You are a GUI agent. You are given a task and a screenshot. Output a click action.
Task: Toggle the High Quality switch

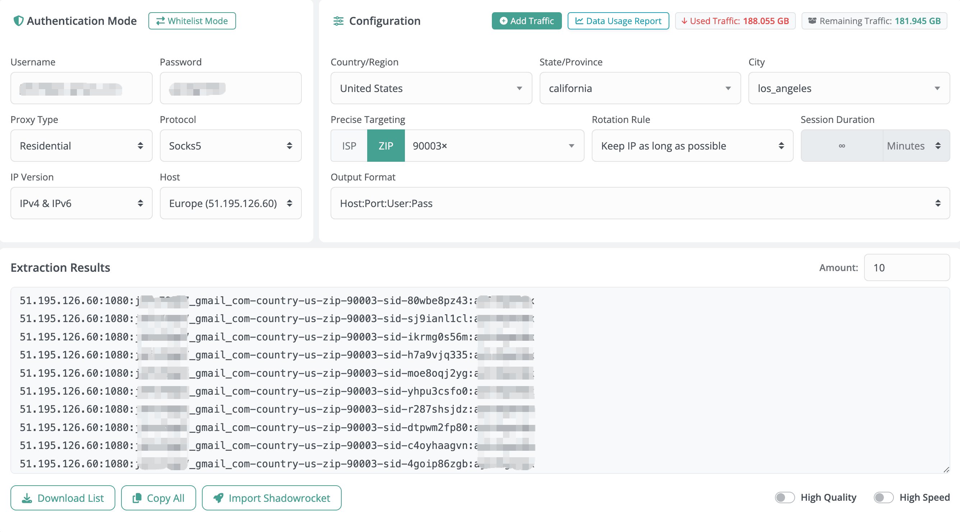pos(784,497)
